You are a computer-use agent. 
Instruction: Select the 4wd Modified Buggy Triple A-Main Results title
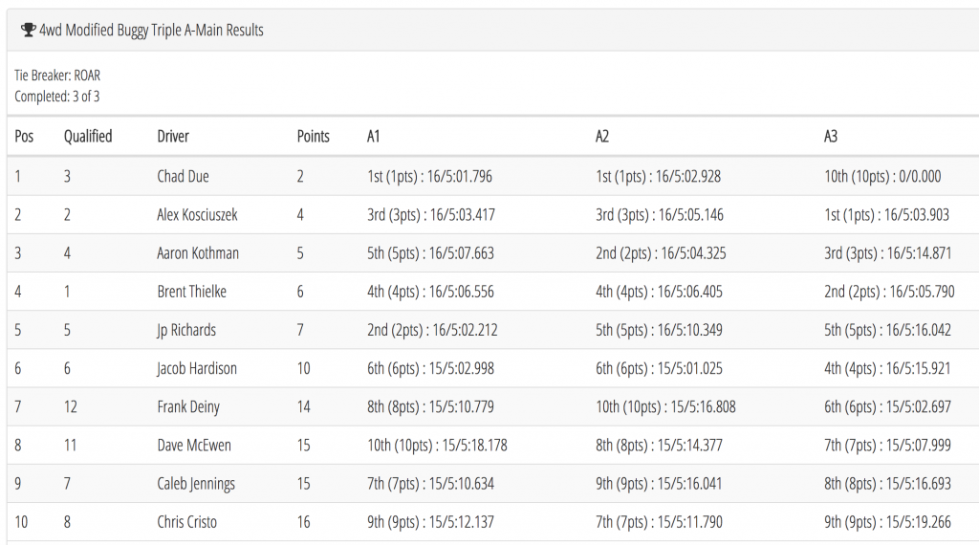click(151, 30)
